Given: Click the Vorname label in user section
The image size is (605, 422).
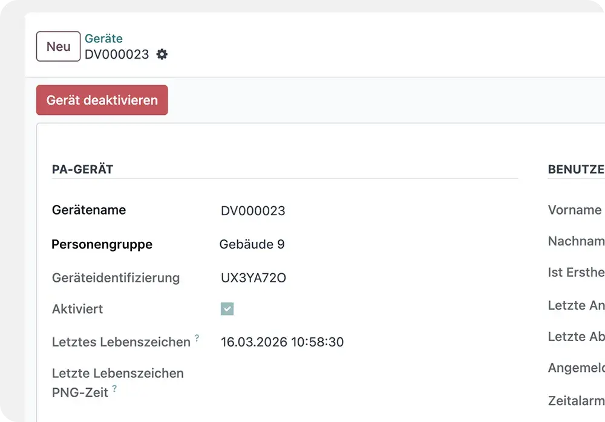Looking at the screenshot, I should click(x=574, y=210).
